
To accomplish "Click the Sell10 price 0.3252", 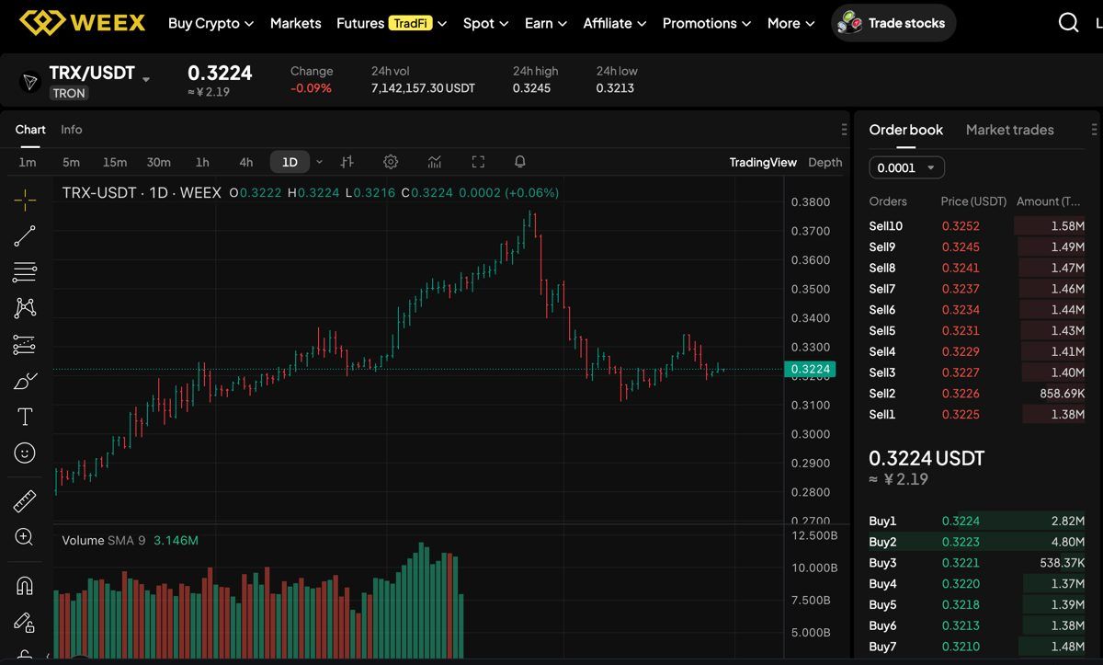I will (x=961, y=226).
